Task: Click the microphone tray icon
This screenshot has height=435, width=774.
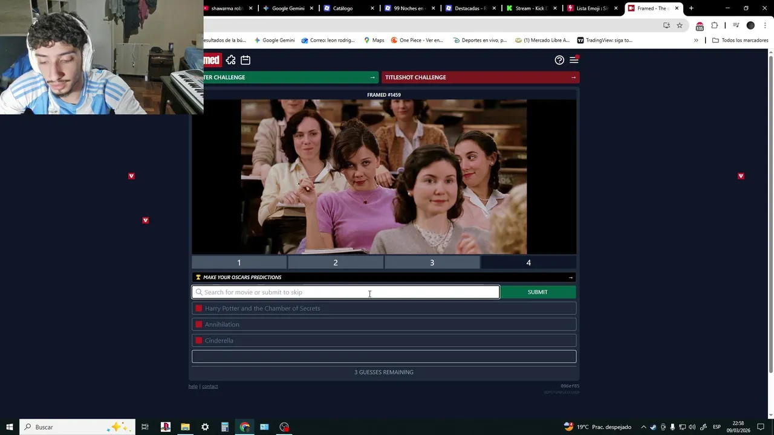Action: [x=672, y=427]
